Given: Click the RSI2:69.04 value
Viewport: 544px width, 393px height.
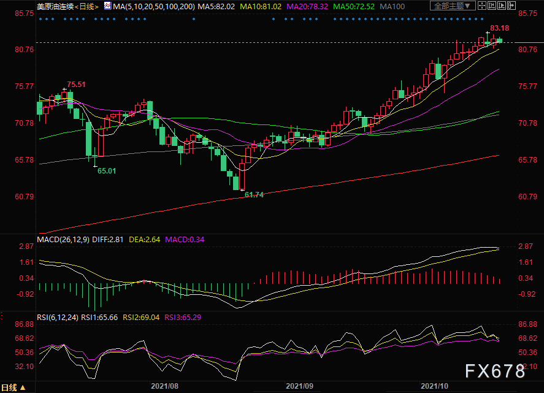Looking at the screenshot, I should click(x=141, y=317).
